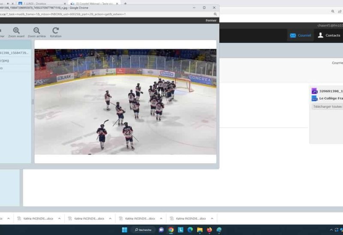The height and width of the screenshot is (235, 343).
Task: Expand options for second Katina INCENDIE download
Action: 110,218
